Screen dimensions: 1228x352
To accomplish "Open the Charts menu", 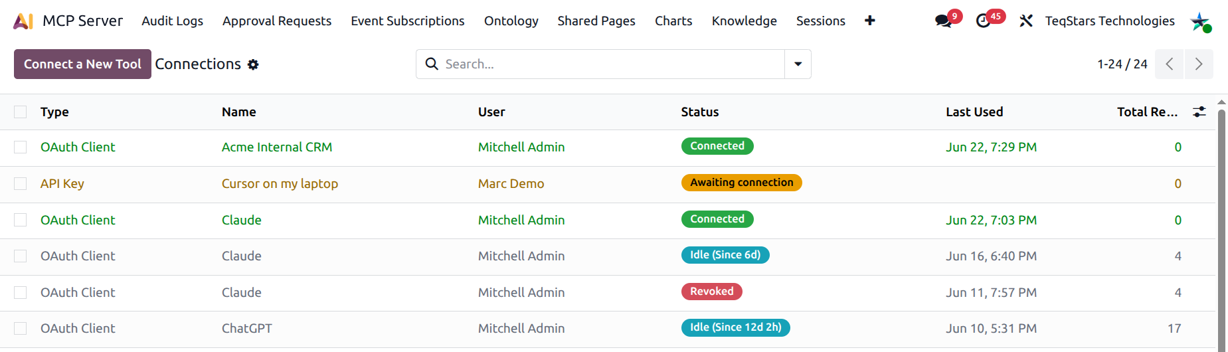I will (x=673, y=21).
